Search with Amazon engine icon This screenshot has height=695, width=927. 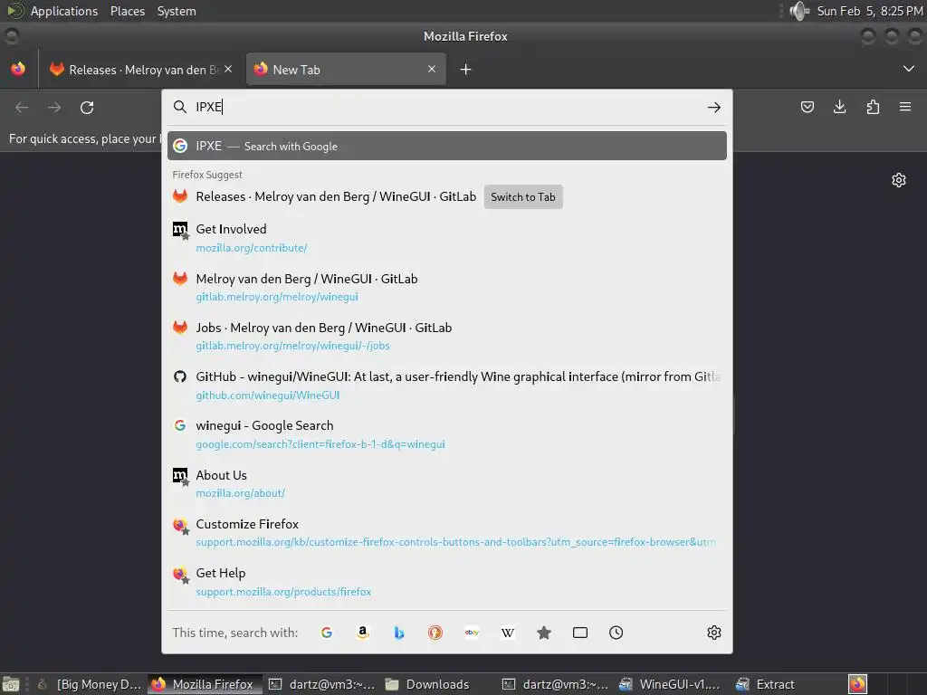[363, 633]
